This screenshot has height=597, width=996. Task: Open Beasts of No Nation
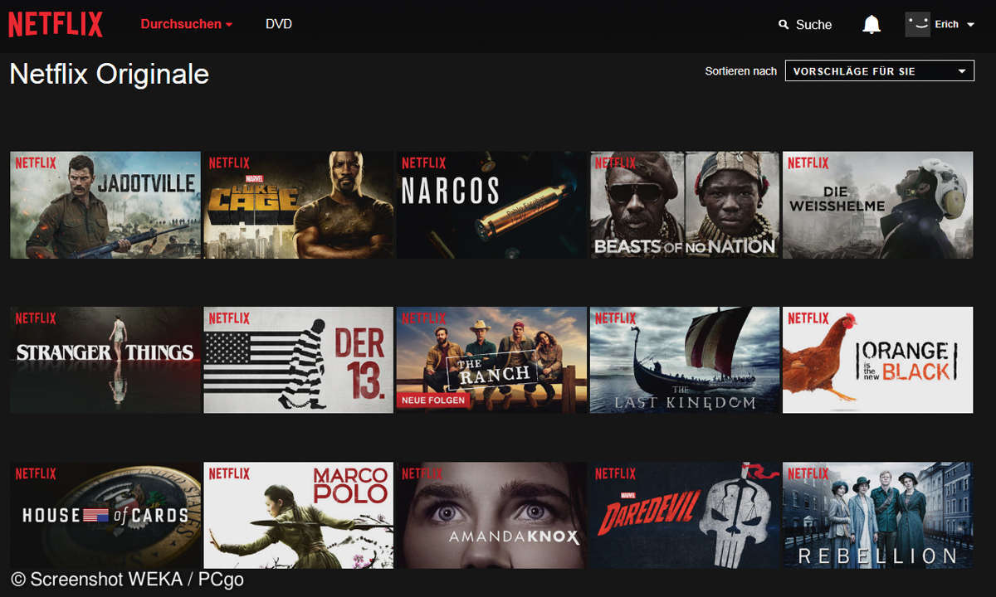click(x=685, y=205)
